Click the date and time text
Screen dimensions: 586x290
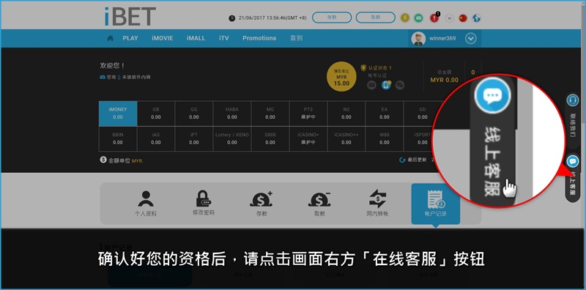pos(272,18)
